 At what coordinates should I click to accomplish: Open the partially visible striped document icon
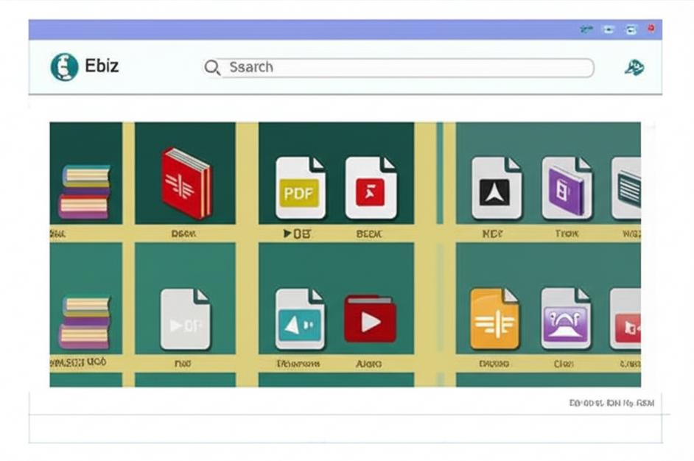[x=626, y=188]
